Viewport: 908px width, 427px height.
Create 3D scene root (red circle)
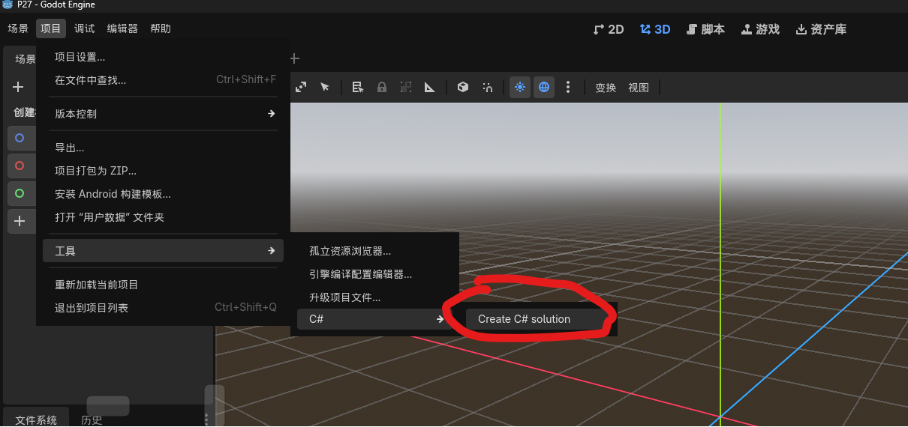coord(21,166)
